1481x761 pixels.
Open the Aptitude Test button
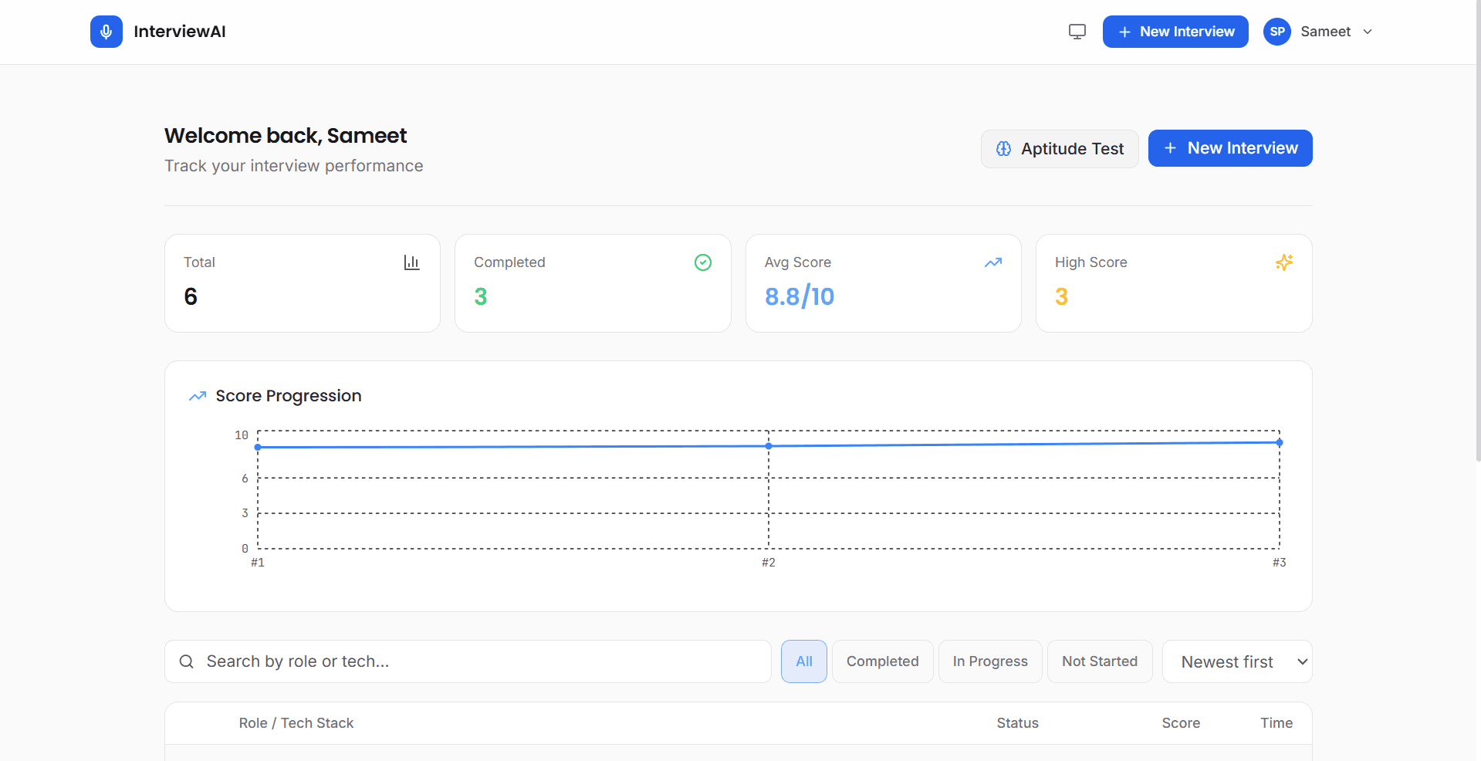tap(1060, 149)
